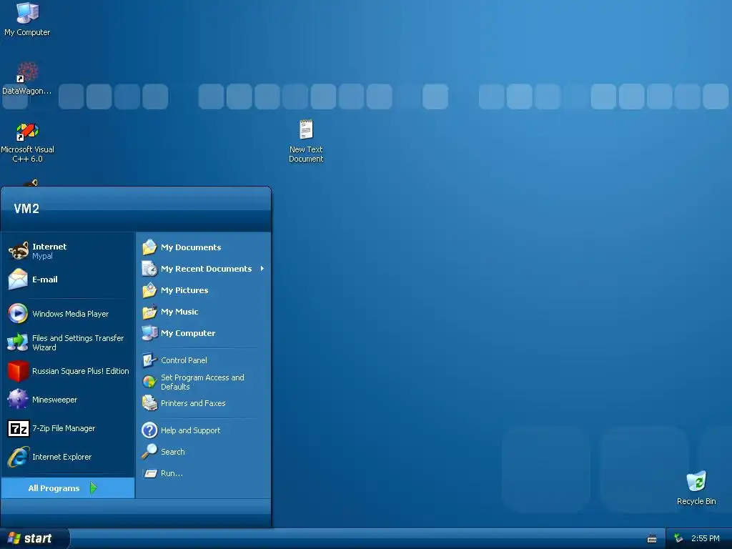Open Mypal Internet browser icon
The image size is (732, 549).
click(18, 251)
